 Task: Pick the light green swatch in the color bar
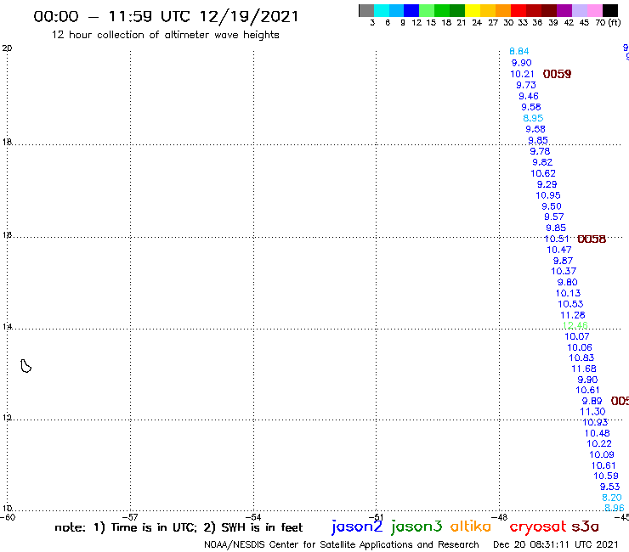(x=428, y=10)
